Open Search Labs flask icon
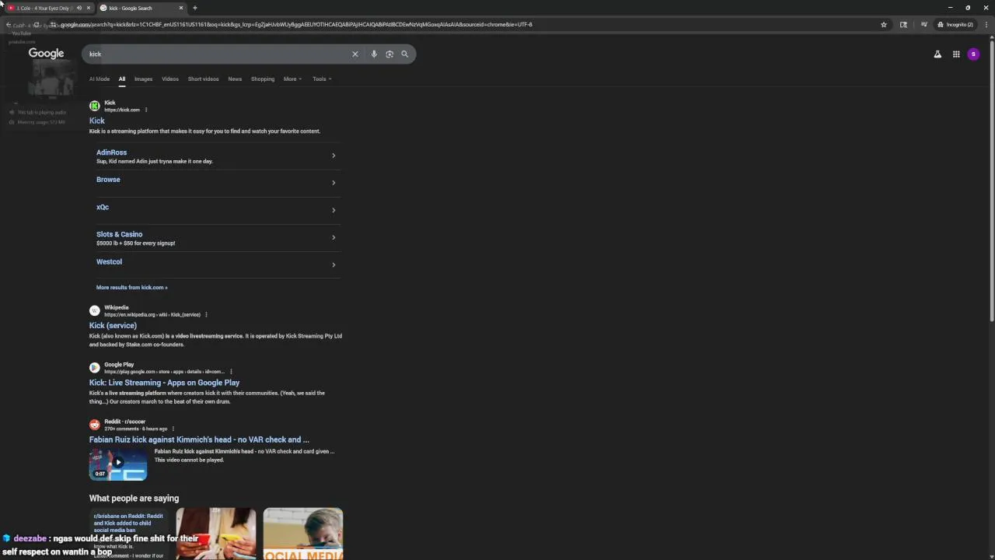 [x=937, y=54]
